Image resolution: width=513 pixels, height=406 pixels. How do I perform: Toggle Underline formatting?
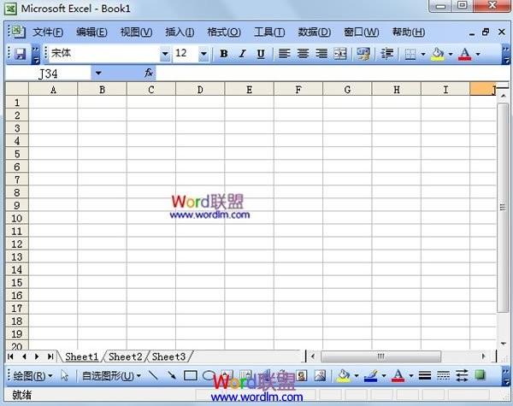pyautogui.click(x=261, y=54)
